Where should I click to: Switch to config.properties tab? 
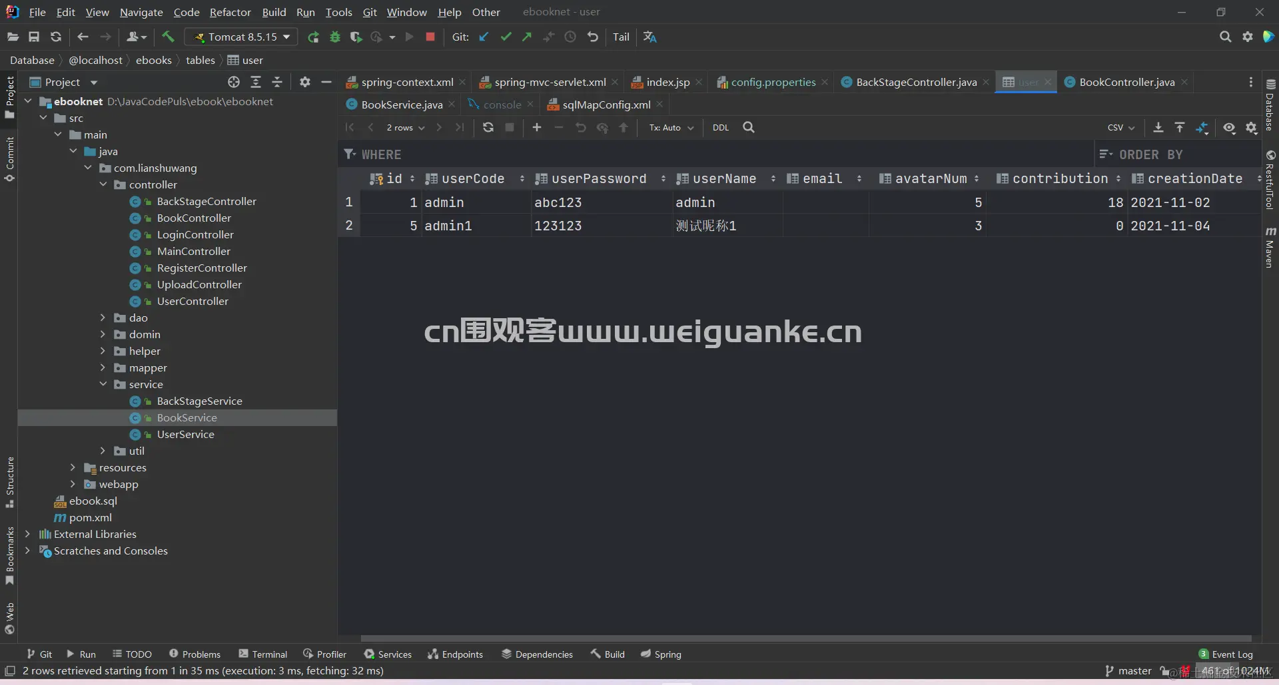click(773, 82)
